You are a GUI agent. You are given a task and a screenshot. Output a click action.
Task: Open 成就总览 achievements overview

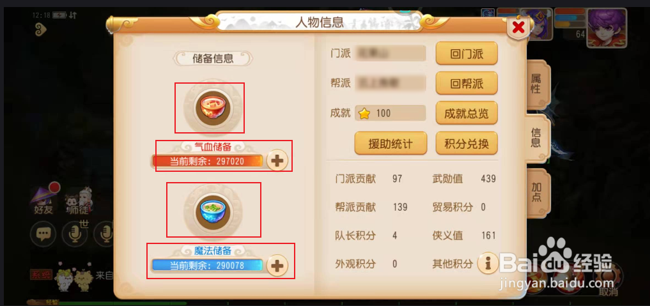click(x=467, y=112)
